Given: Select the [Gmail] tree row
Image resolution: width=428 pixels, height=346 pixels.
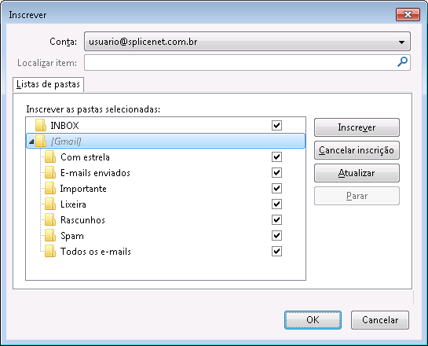Looking at the screenshot, I should coord(166,141).
